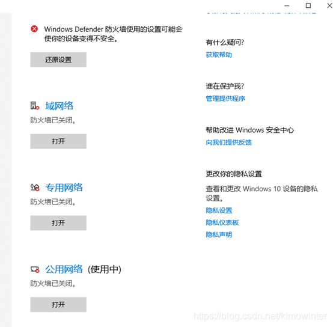This screenshot has height=327, width=333.
Task: Select the text 谁在保护我?
Action: [225, 86]
